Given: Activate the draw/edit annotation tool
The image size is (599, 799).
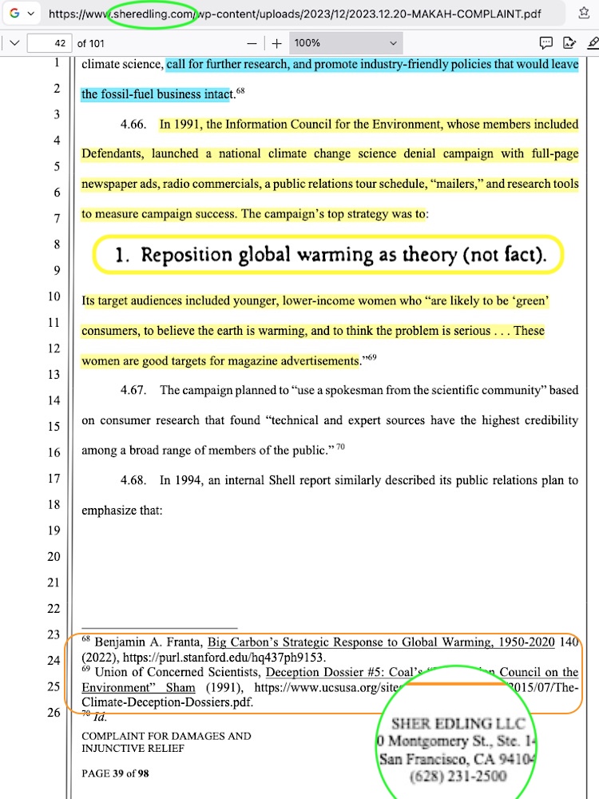Looking at the screenshot, I should click(x=569, y=43).
